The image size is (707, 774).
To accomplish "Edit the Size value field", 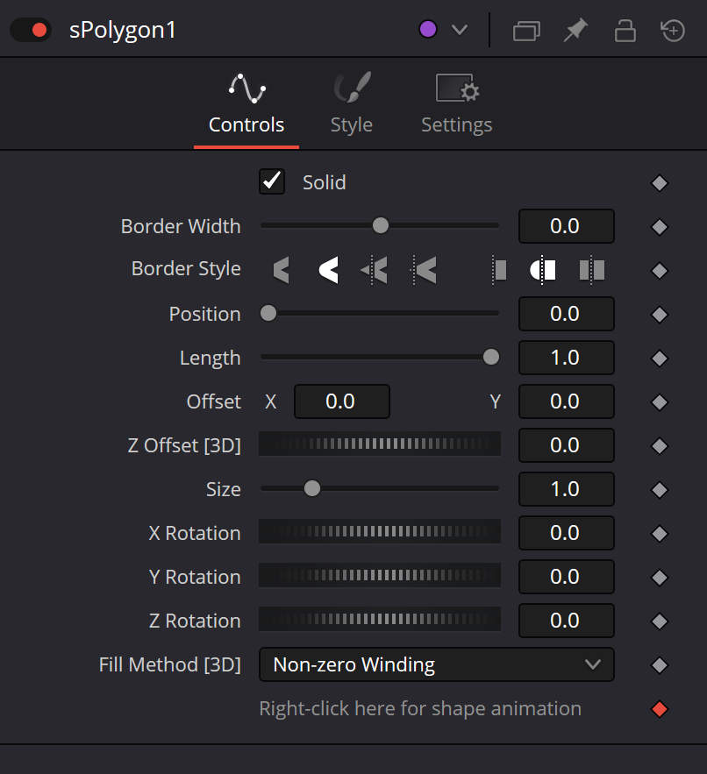I will coord(566,489).
